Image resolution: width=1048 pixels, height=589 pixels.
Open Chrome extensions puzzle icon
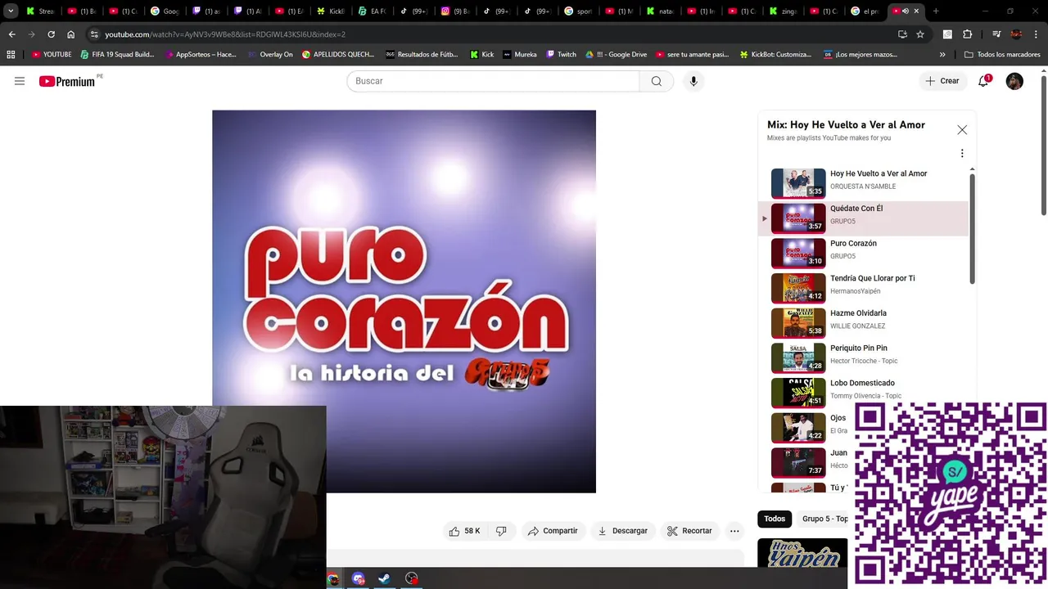pyautogui.click(x=968, y=34)
